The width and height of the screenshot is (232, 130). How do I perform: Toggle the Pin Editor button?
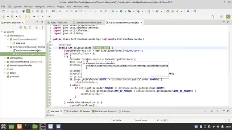click(49, 17)
